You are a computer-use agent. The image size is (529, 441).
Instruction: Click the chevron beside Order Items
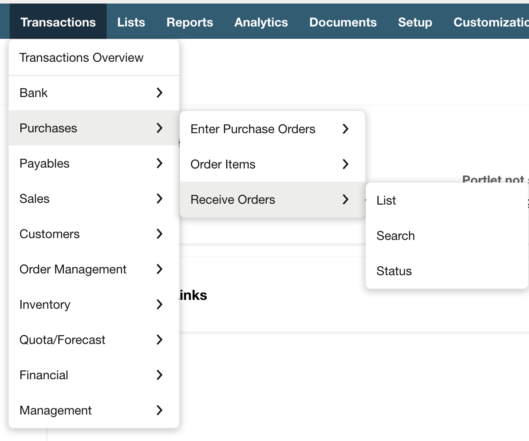(x=346, y=164)
